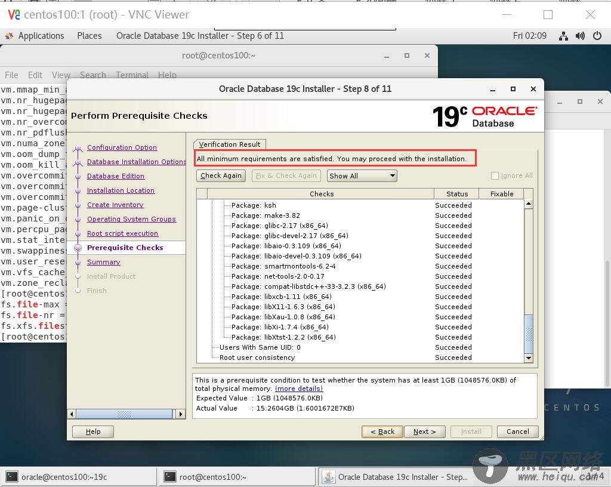Screen dimensions: 611x487
Task: Switch to oracle@centos100:~19c taskbar window
Action: coord(79,477)
